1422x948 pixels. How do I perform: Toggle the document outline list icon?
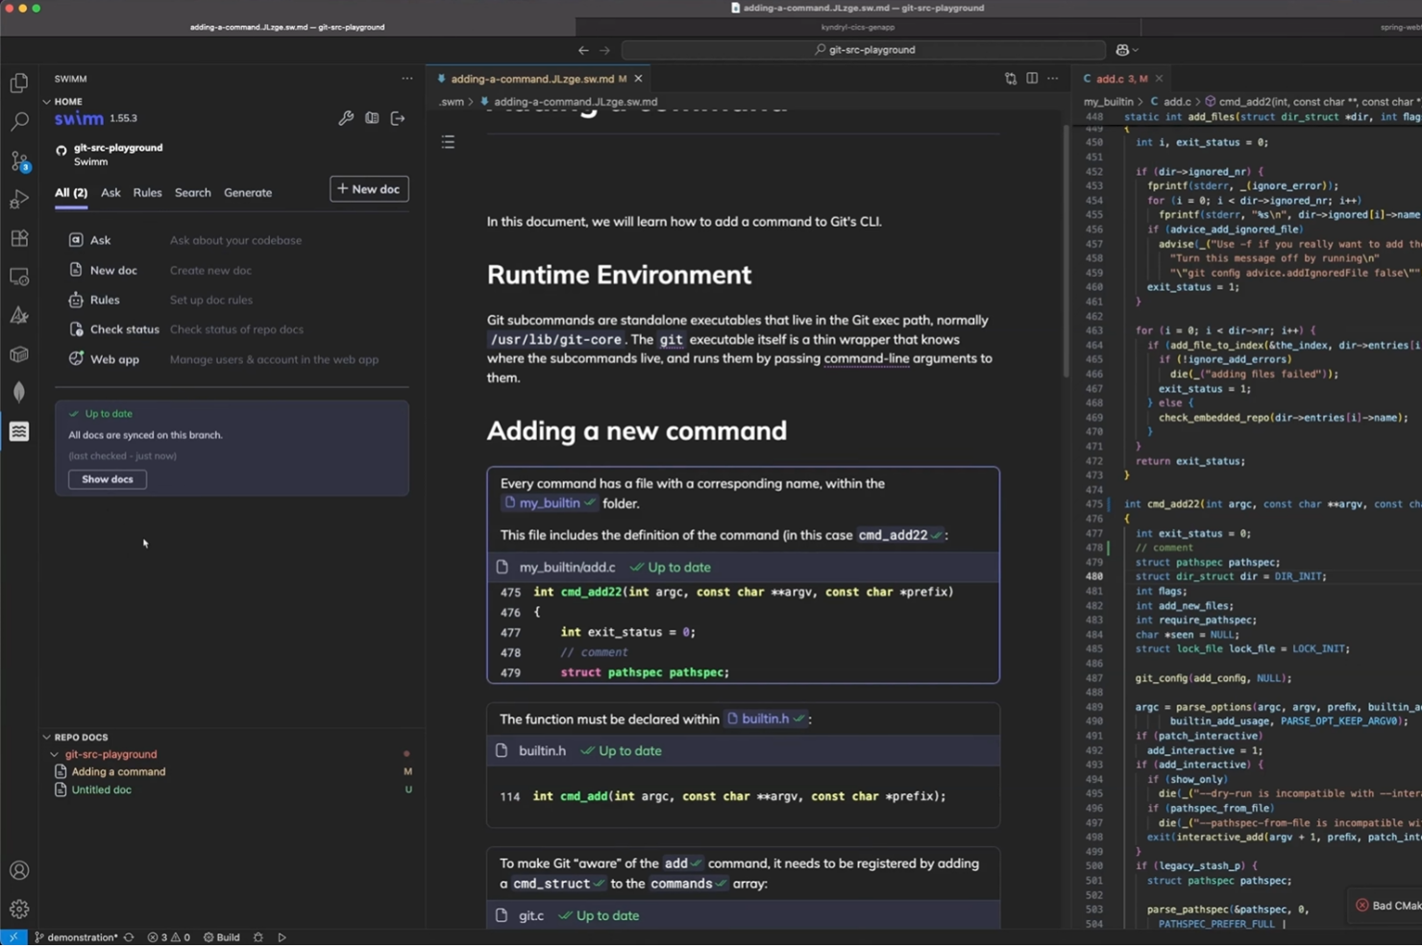coord(448,142)
